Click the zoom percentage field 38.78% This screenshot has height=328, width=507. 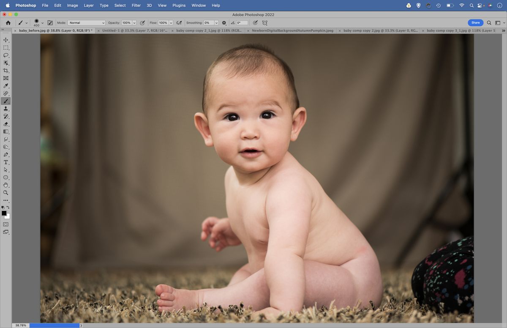[x=21, y=325]
